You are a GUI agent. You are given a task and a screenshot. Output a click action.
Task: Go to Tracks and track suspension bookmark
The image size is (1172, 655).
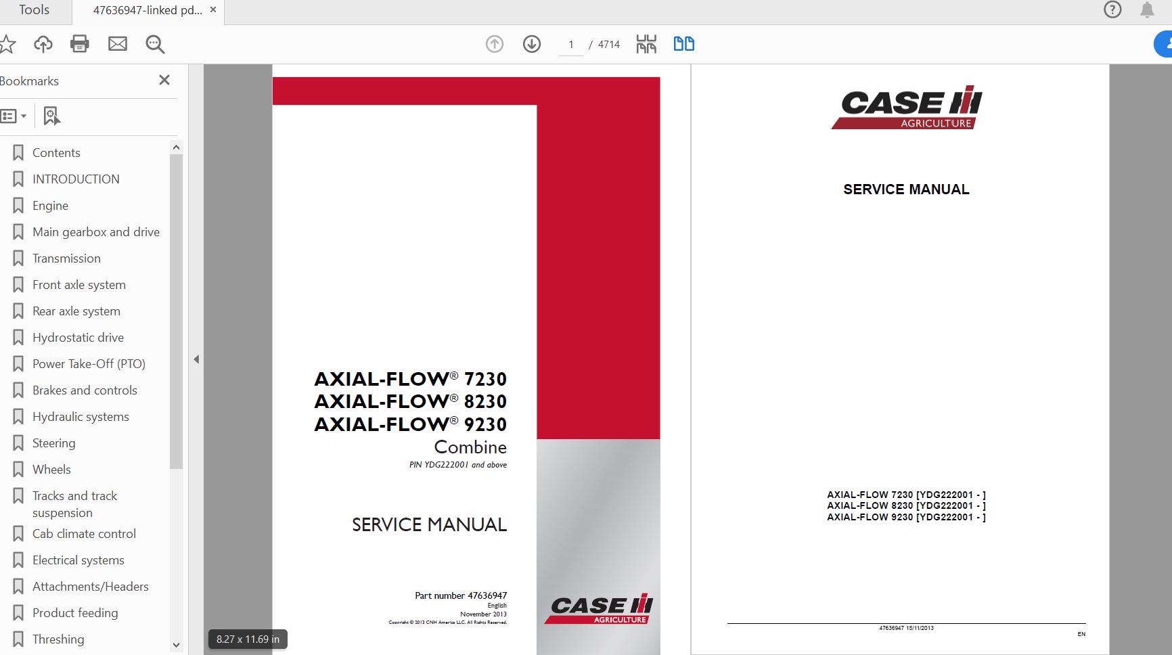pos(74,504)
